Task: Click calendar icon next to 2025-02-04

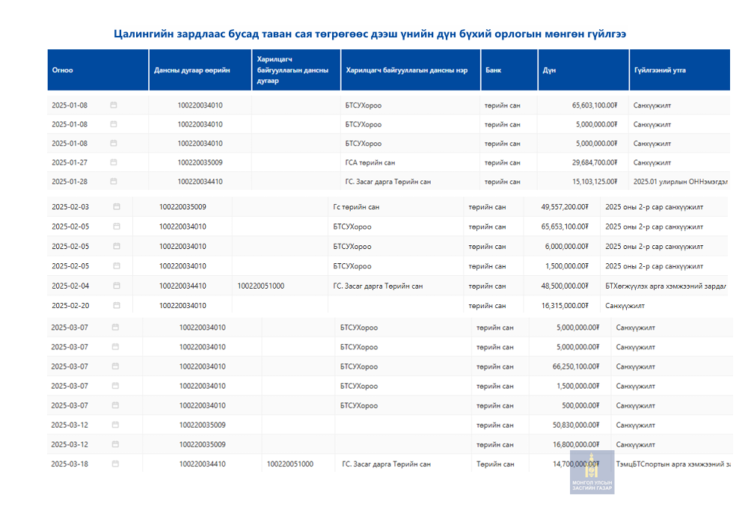Action: (x=117, y=286)
